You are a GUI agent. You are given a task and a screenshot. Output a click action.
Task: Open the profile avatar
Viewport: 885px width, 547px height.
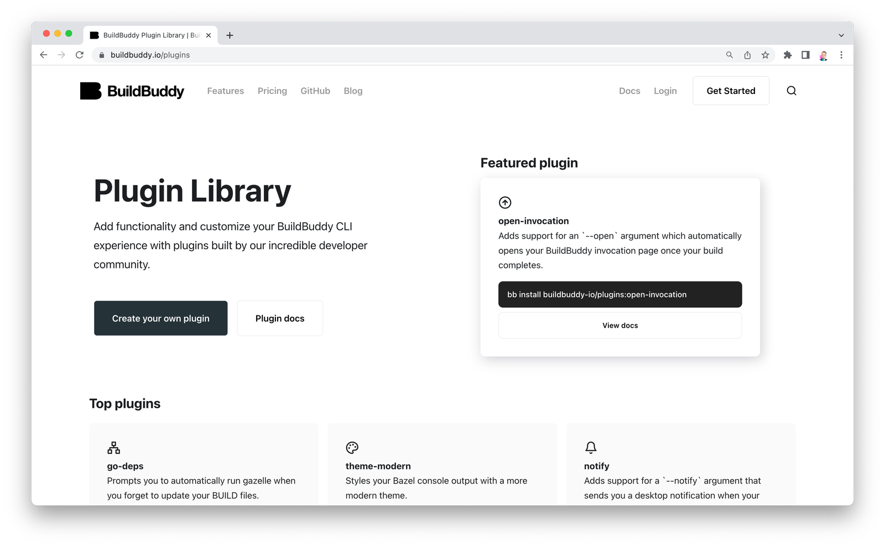click(x=824, y=55)
